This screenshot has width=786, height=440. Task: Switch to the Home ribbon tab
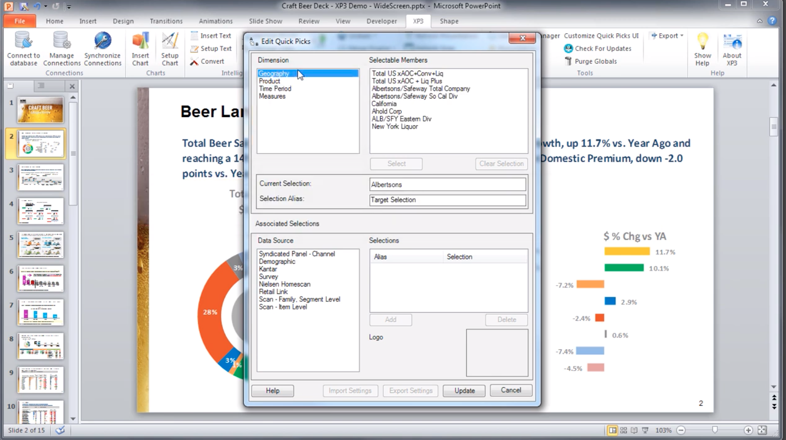tap(55, 21)
